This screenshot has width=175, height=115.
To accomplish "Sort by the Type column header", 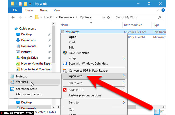I will pos(156,25).
